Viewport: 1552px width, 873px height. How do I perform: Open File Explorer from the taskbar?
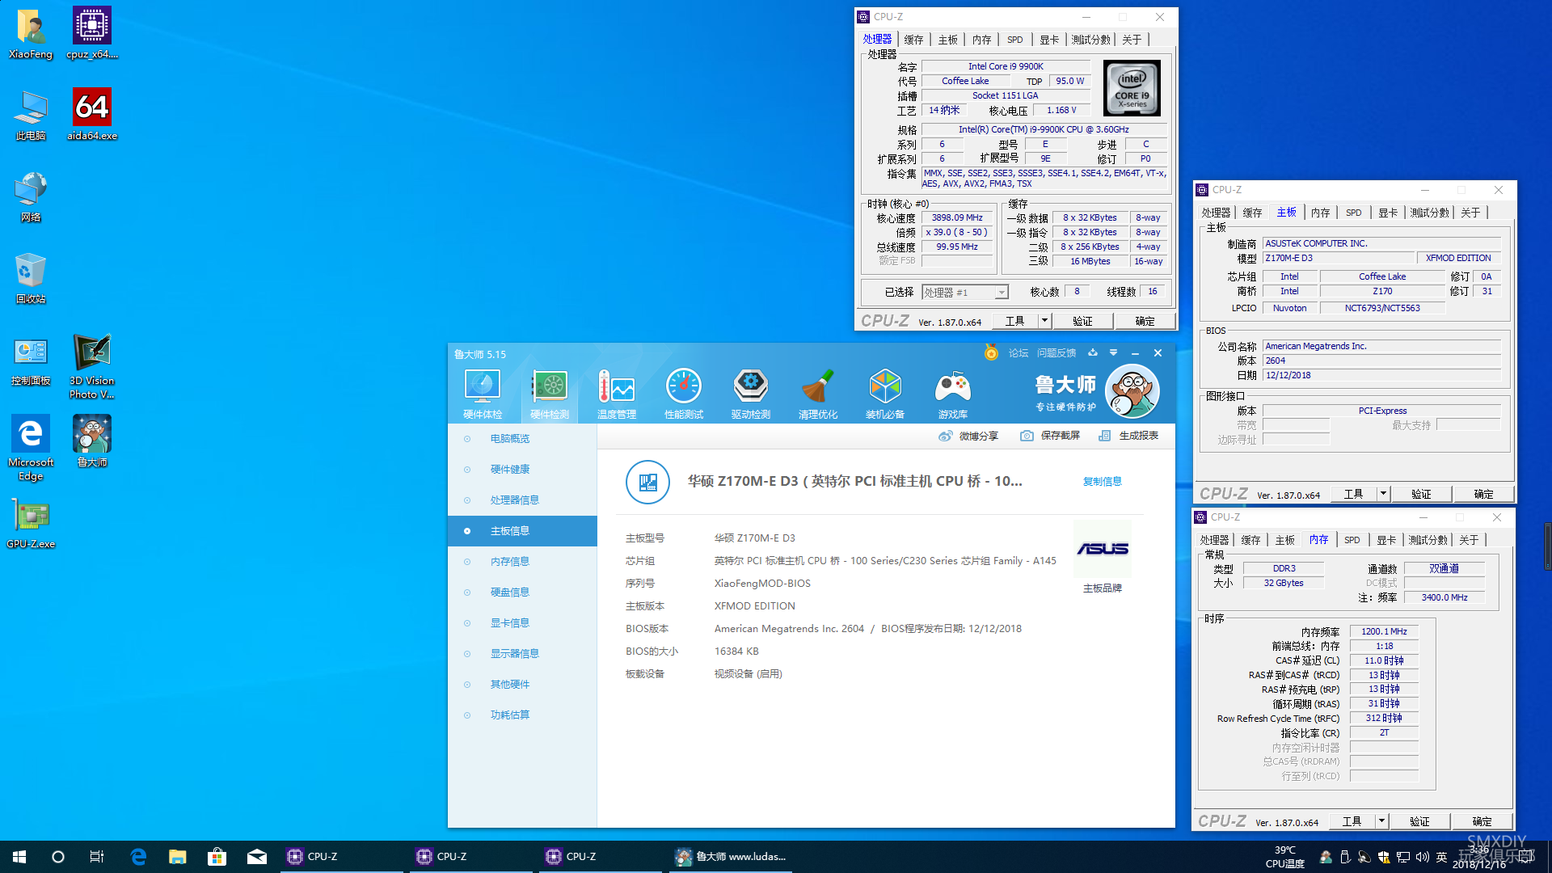click(178, 857)
